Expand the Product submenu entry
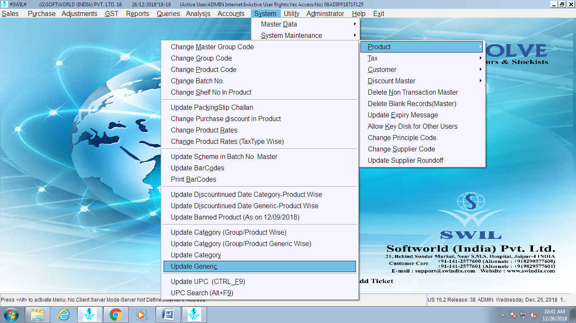The image size is (576, 323). click(422, 47)
